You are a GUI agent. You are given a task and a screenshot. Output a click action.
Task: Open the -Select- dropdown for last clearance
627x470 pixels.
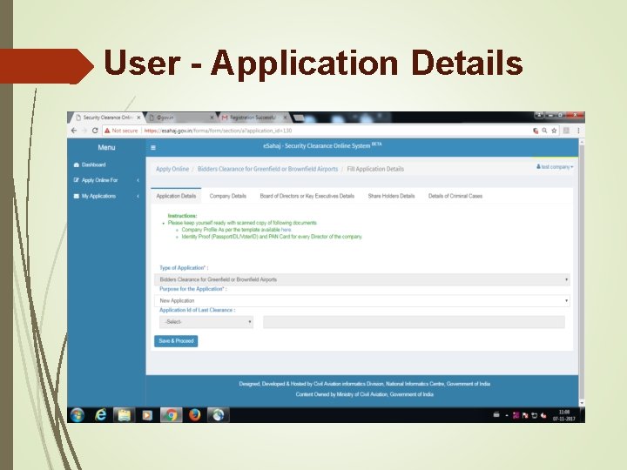point(206,322)
